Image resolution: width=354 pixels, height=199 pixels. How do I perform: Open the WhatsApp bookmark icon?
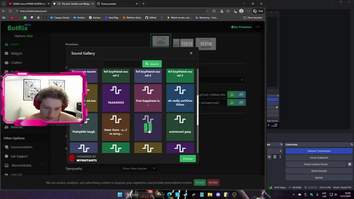coord(25,18)
